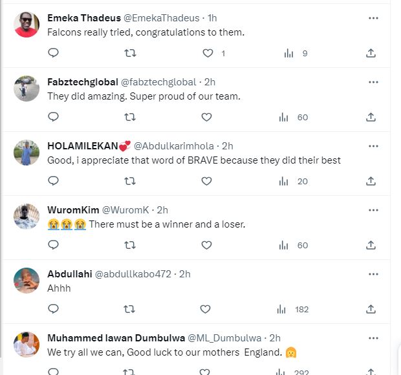View analytics on Abdullahi's tweet
401x375 pixels.
[283, 310]
